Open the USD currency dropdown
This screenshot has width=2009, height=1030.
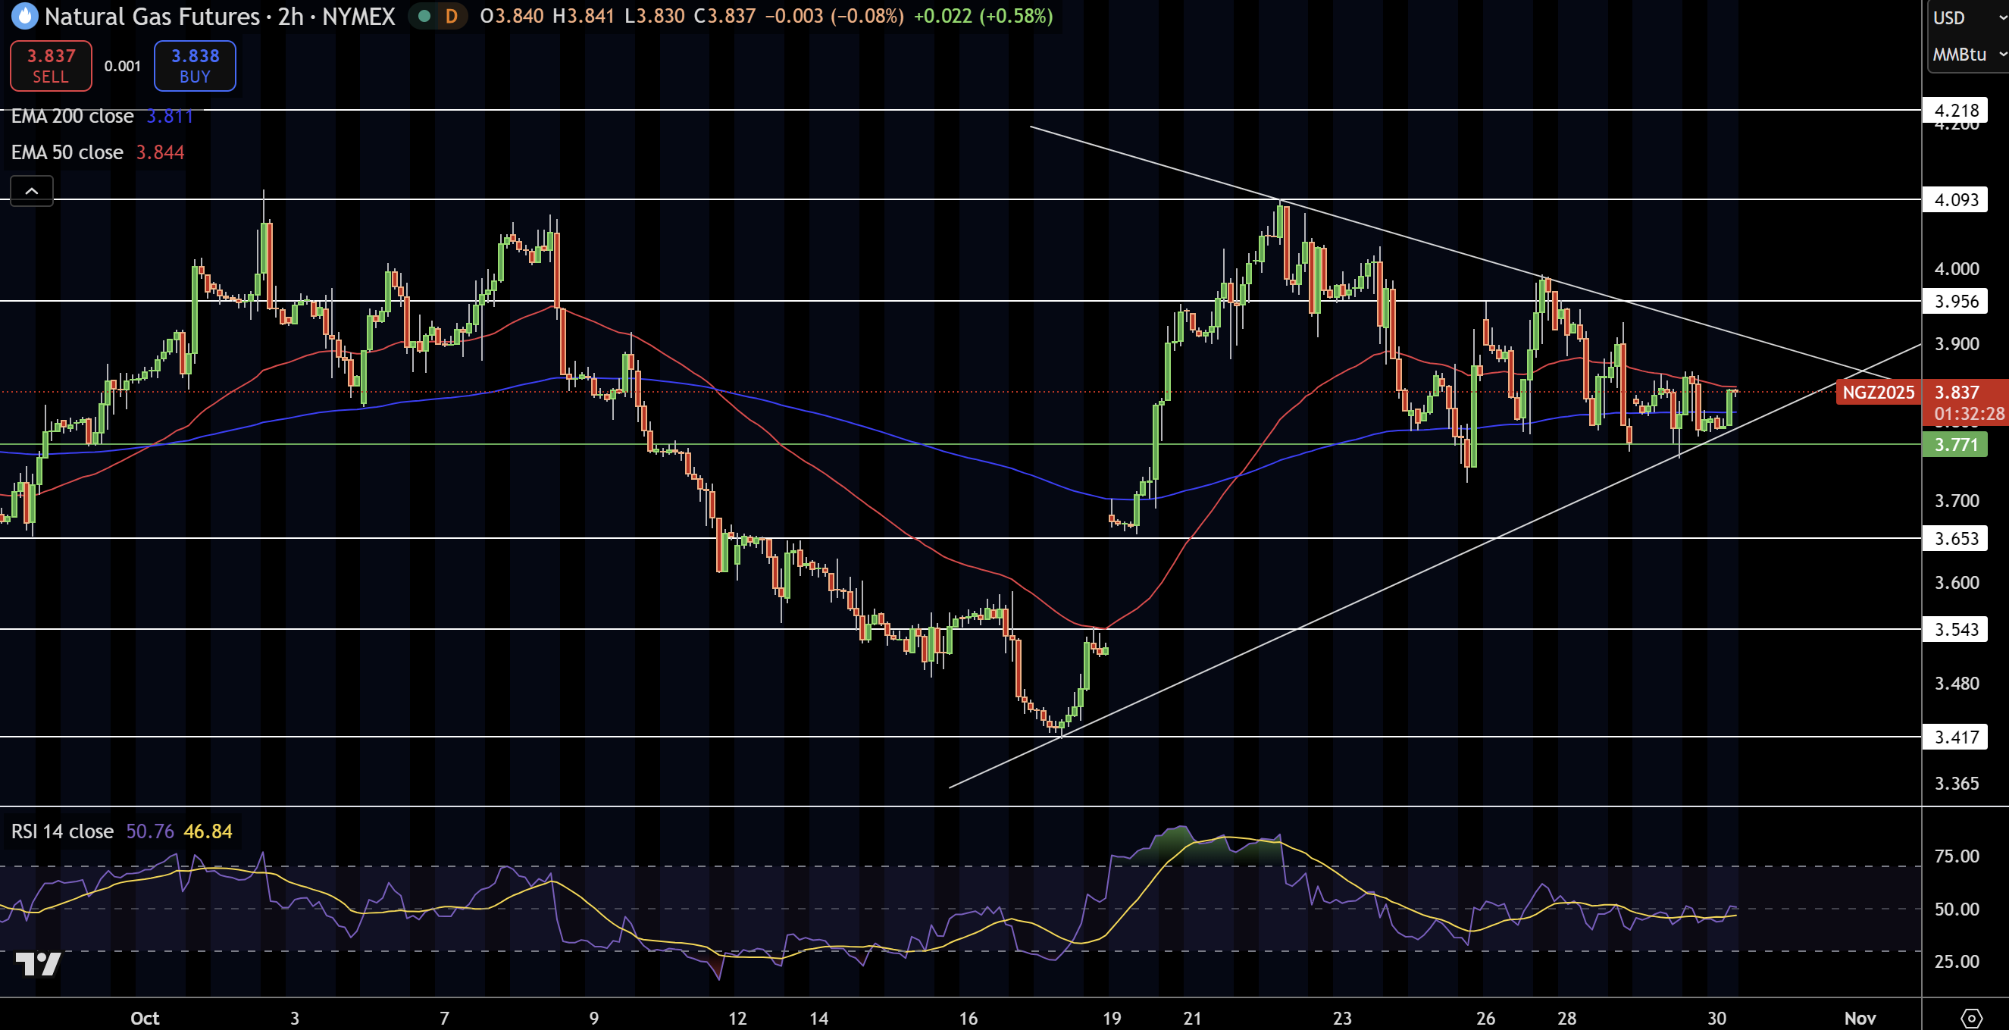click(x=1948, y=17)
